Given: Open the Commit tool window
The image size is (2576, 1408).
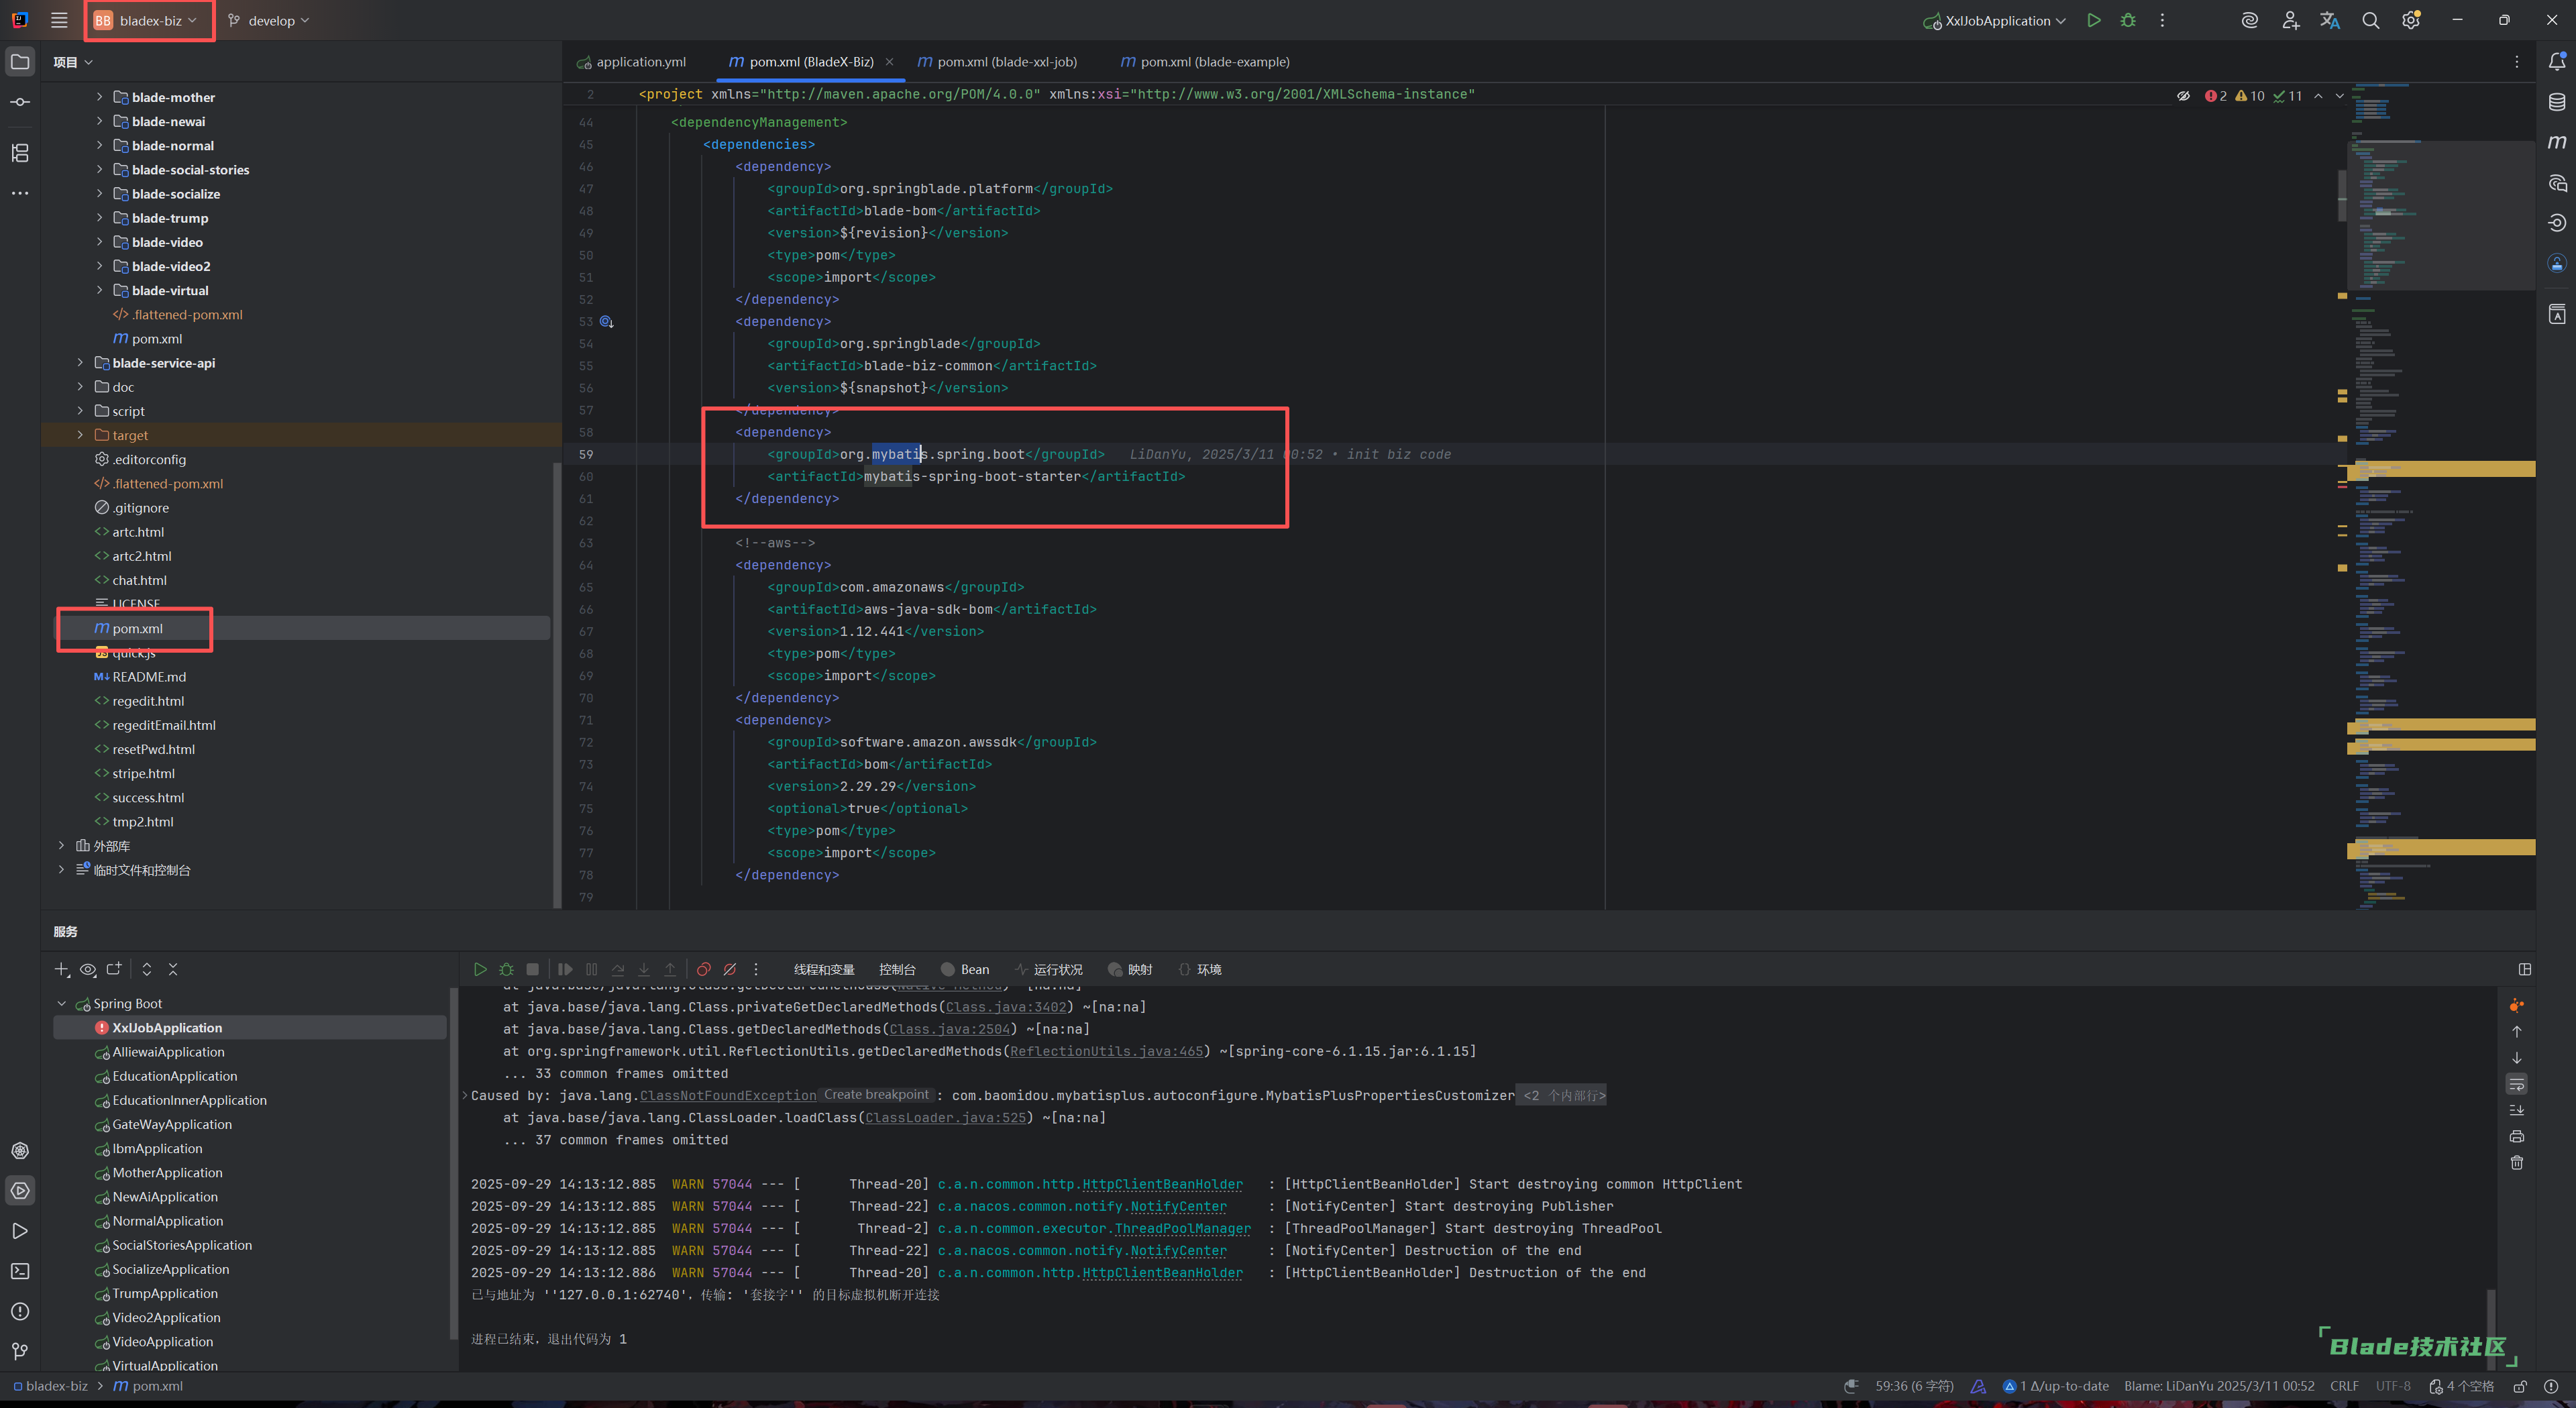Looking at the screenshot, I should (x=20, y=102).
